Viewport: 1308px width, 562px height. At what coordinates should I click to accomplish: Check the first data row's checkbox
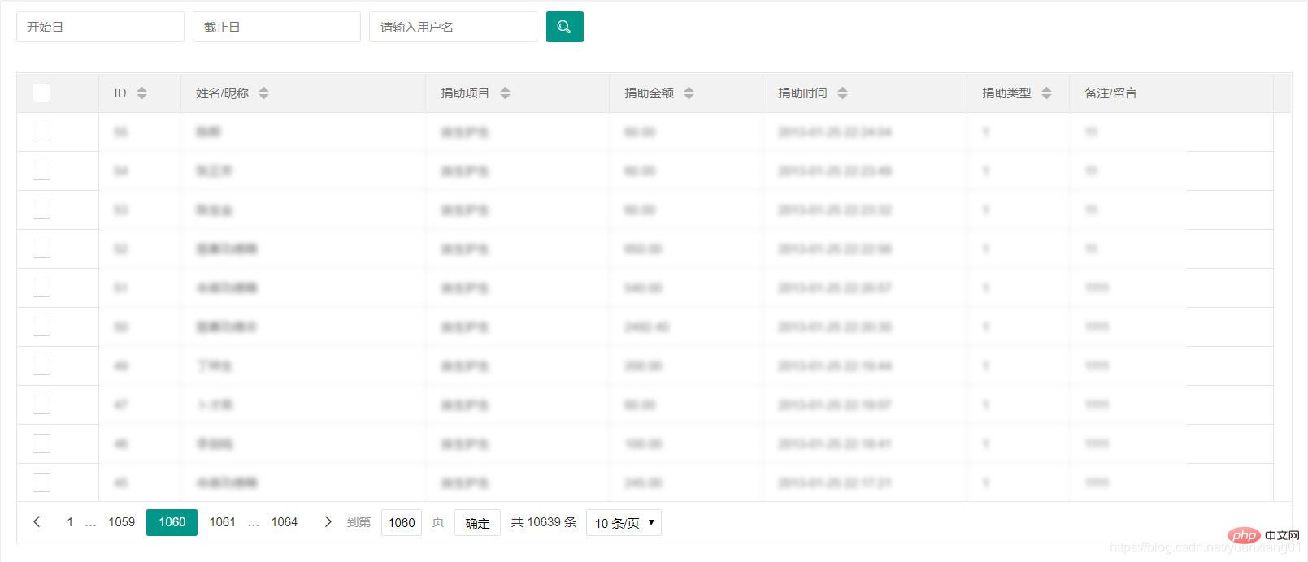point(41,132)
